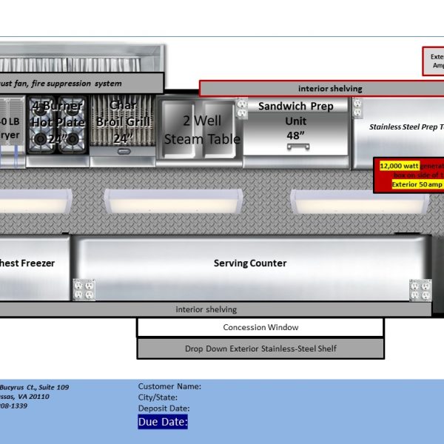This screenshot has height=444, width=444.
Task: Select the 2 Well Steam Table
Action: pyautogui.click(x=199, y=132)
